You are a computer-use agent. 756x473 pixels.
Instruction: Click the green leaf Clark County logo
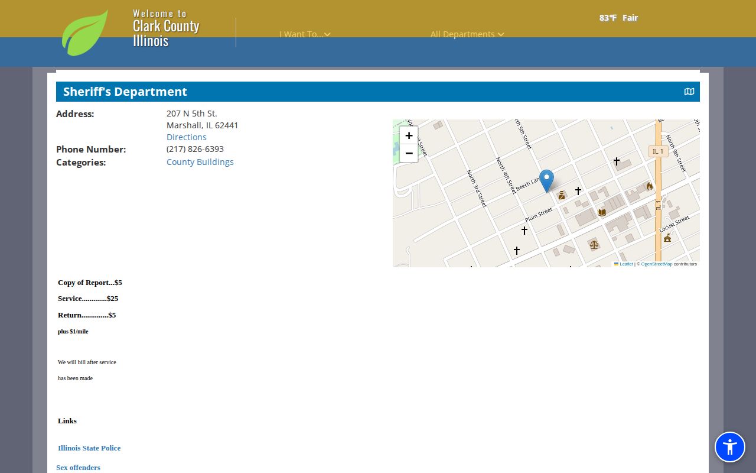[85, 33]
